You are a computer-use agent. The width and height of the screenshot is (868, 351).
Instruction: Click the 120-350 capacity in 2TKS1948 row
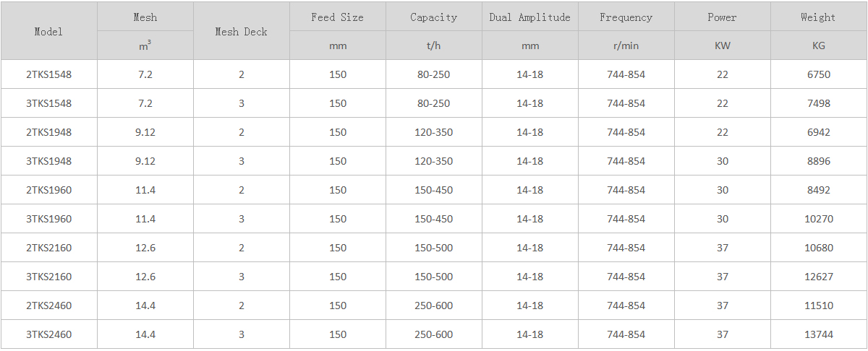click(x=433, y=132)
